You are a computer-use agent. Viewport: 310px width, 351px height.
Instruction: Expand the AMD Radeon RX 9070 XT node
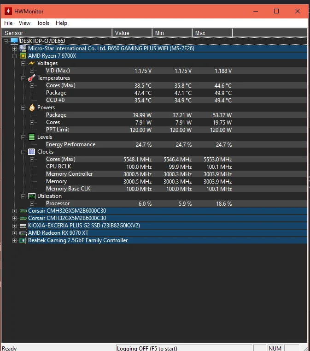tap(15, 233)
